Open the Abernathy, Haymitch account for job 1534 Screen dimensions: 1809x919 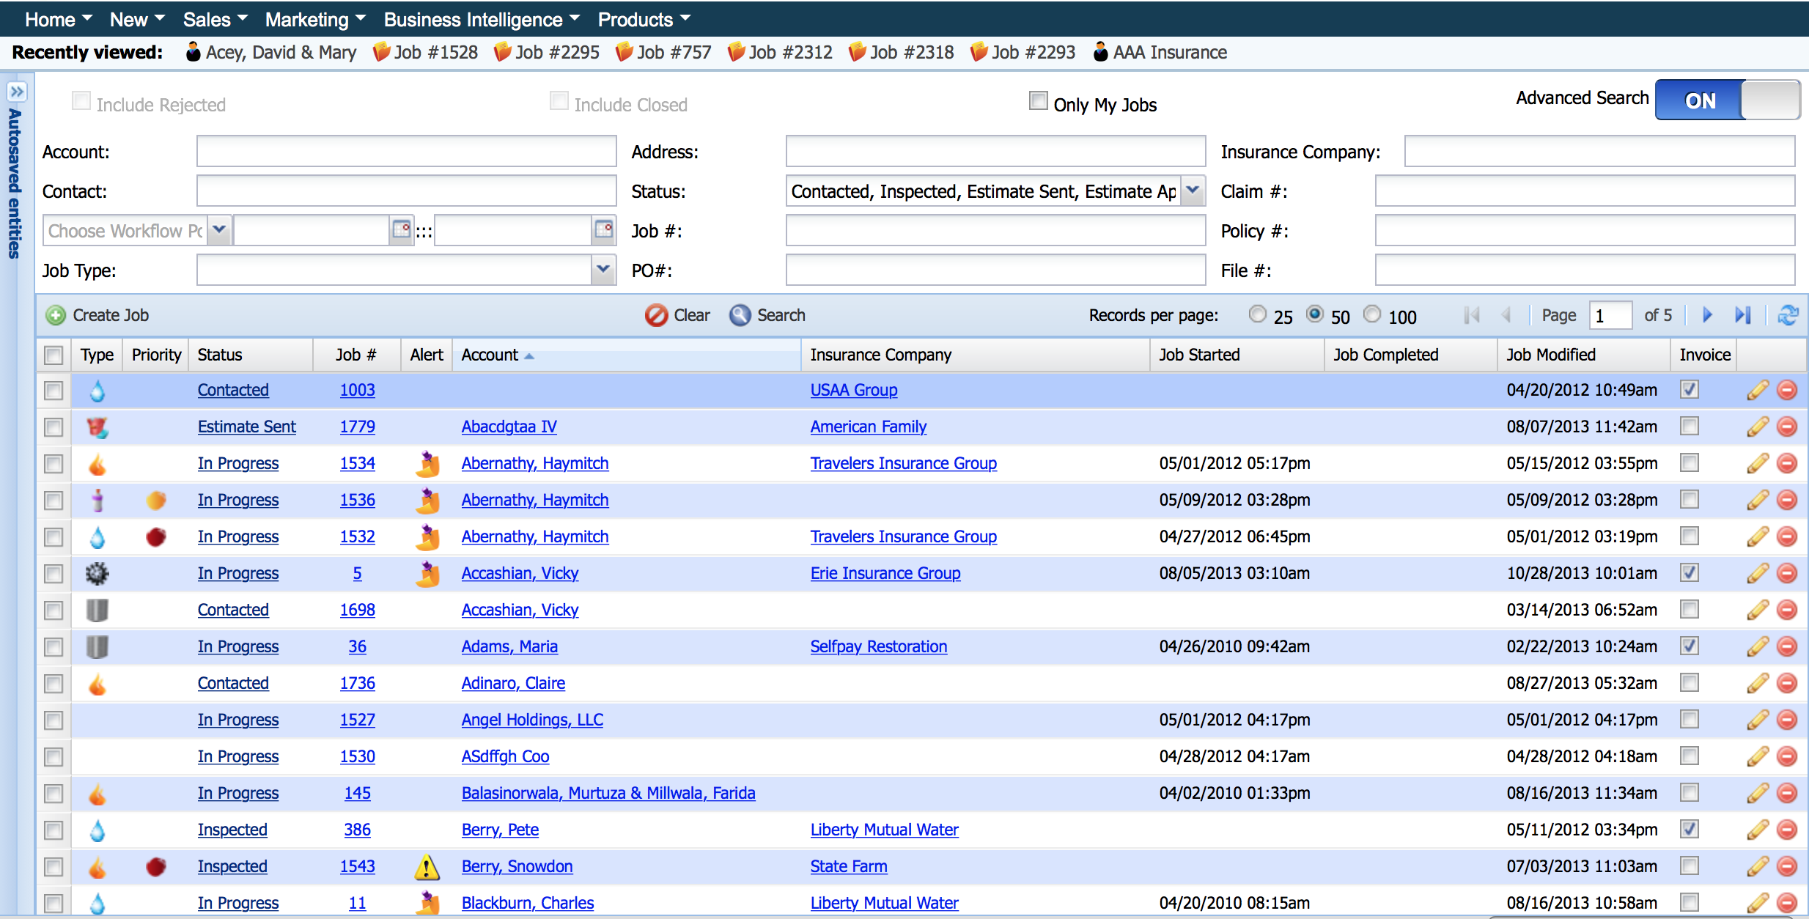click(535, 463)
